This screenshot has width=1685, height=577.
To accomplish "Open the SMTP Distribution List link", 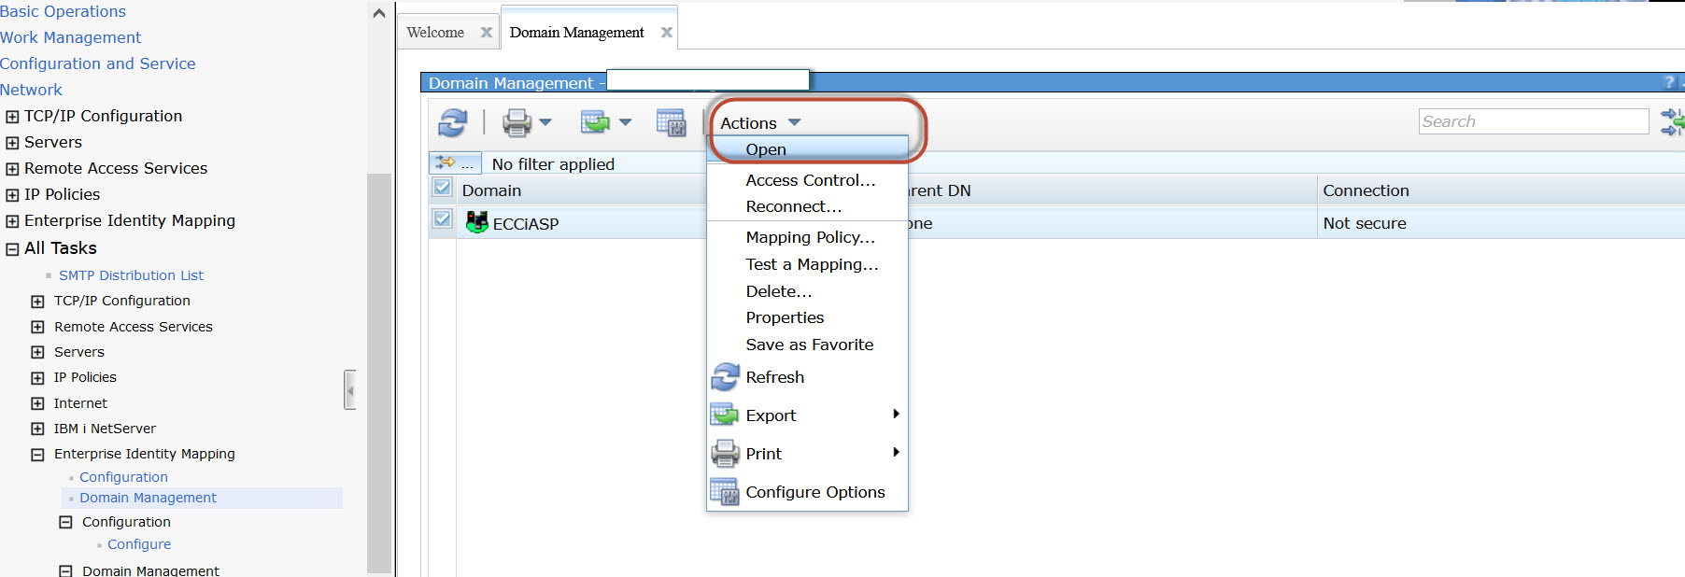I will coord(131,275).
